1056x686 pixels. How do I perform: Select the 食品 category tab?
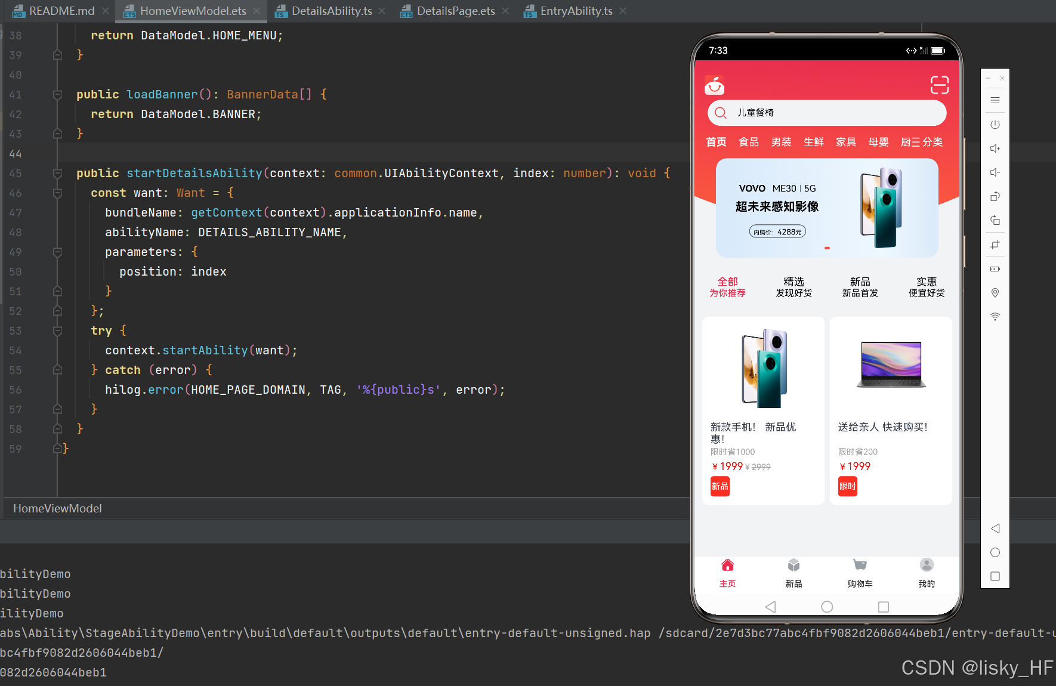(x=748, y=142)
